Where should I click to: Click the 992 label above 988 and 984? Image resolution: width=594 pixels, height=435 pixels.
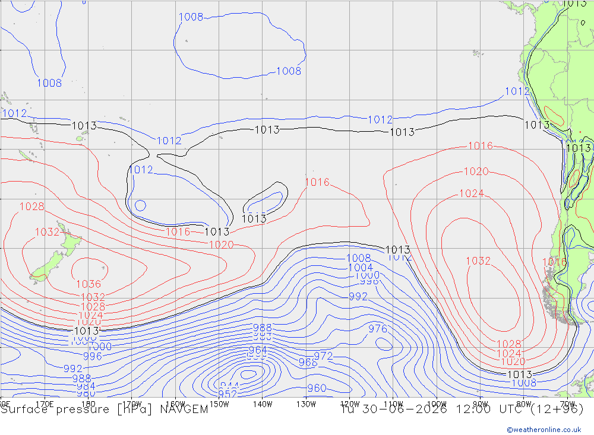[72, 369]
